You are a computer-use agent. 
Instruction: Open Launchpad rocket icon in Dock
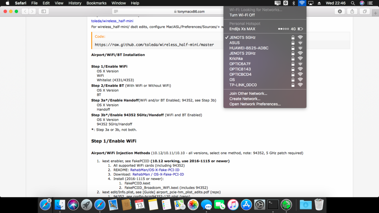(x=86, y=205)
